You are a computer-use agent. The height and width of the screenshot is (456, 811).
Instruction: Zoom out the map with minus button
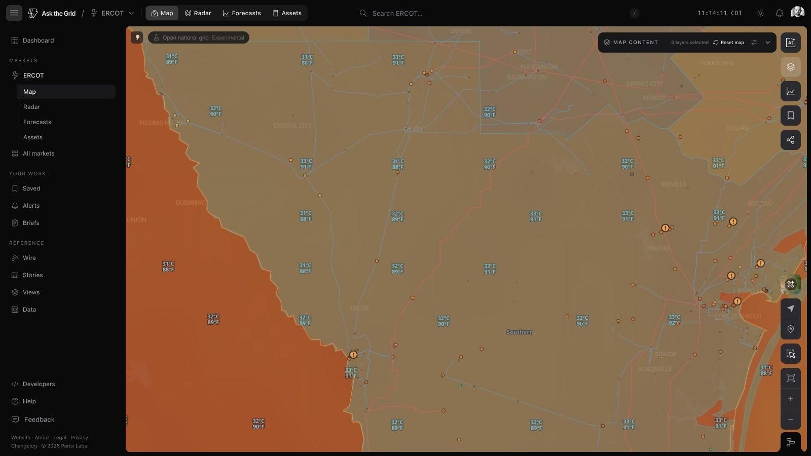click(x=791, y=420)
